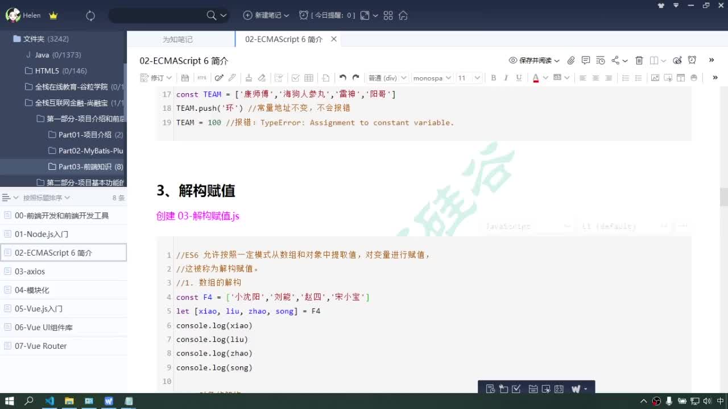Open the apps grid icon
Screen dimensions: 728x409
[388, 15]
